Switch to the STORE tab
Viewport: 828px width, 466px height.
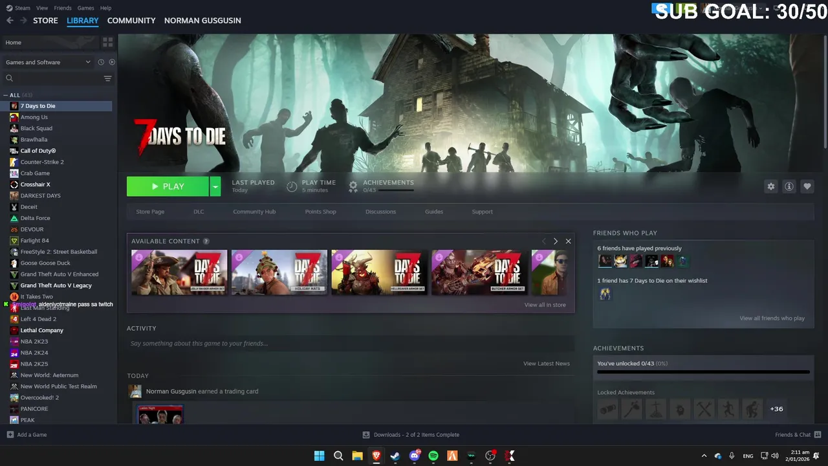[45, 21]
